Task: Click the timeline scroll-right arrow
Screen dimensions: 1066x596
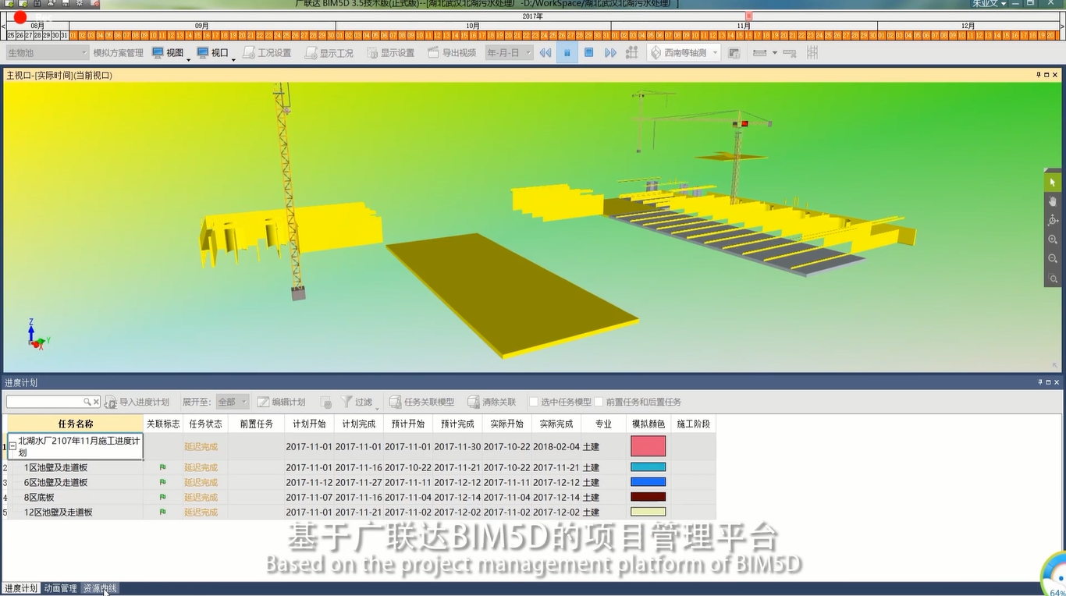Action: [1062, 26]
